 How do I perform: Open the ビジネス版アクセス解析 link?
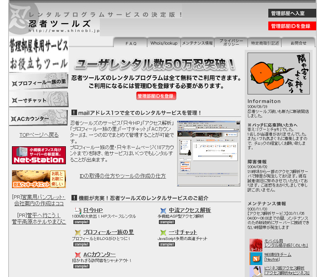[x=287, y=271]
